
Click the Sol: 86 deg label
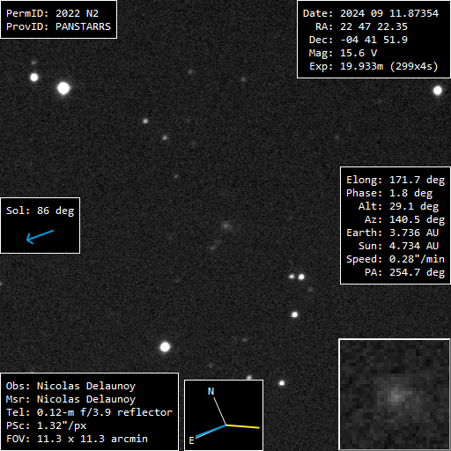click(40, 211)
